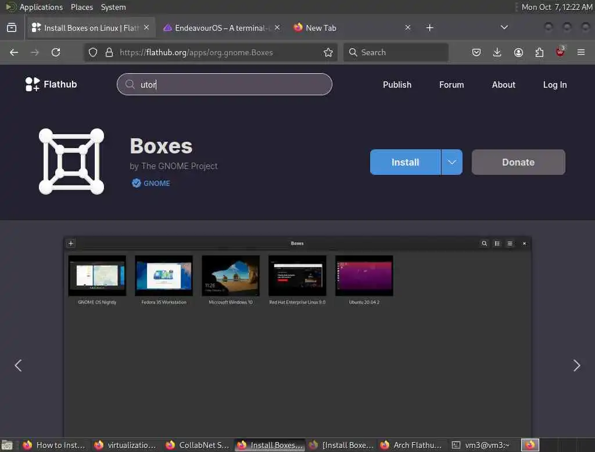This screenshot has width=595, height=452.
Task: Reload the current Flathub page
Action: tap(56, 52)
